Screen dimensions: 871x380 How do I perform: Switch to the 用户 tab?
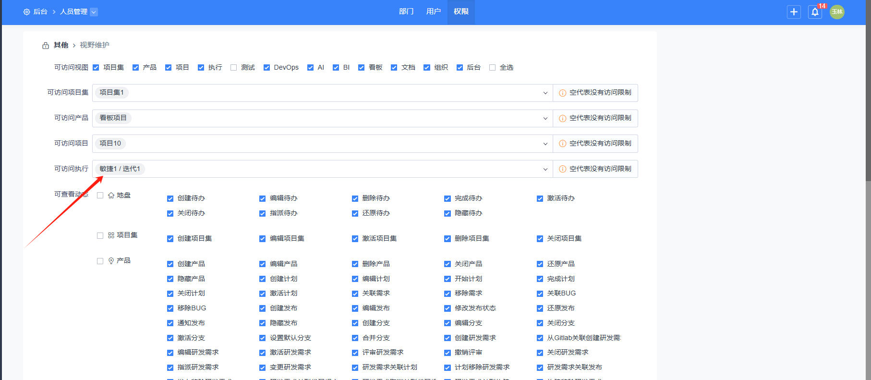[433, 12]
